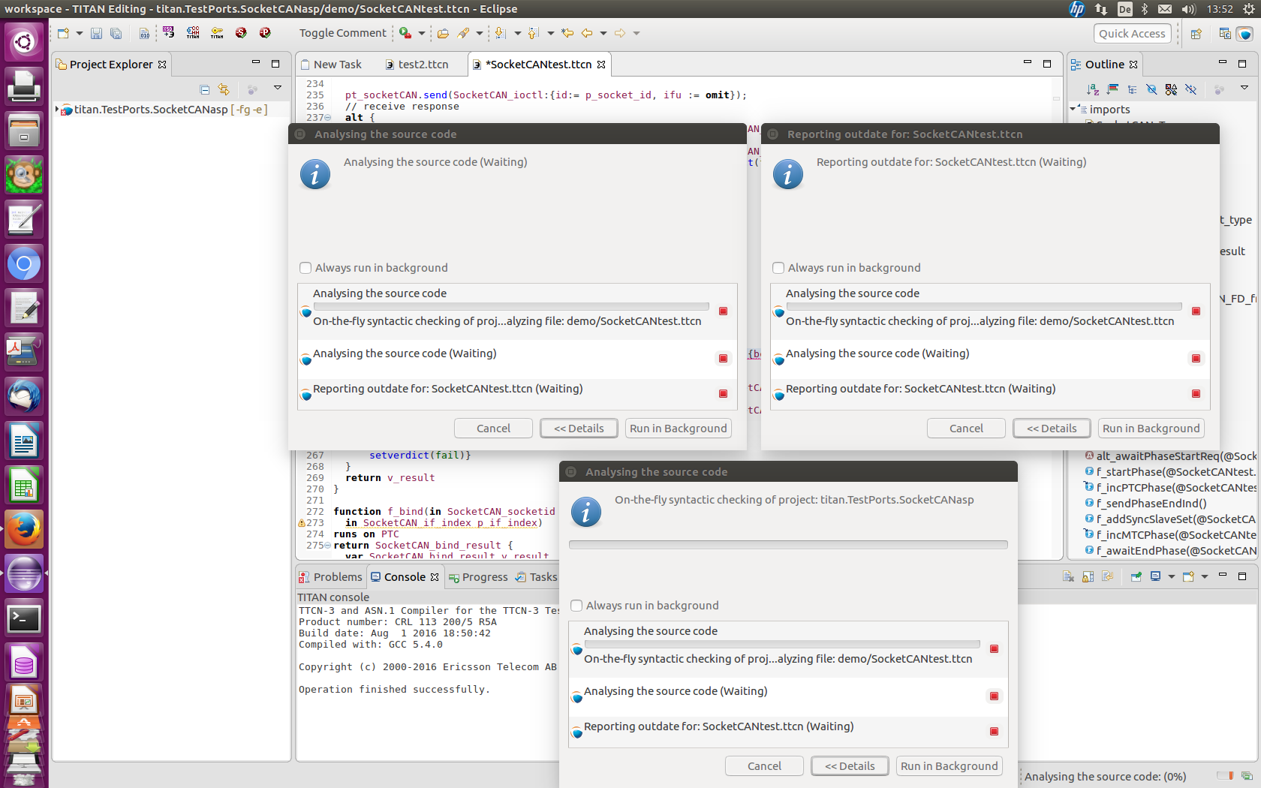Check Always run in background in Analysing (Waiting) dialog
1261x788 pixels.
[x=305, y=268]
